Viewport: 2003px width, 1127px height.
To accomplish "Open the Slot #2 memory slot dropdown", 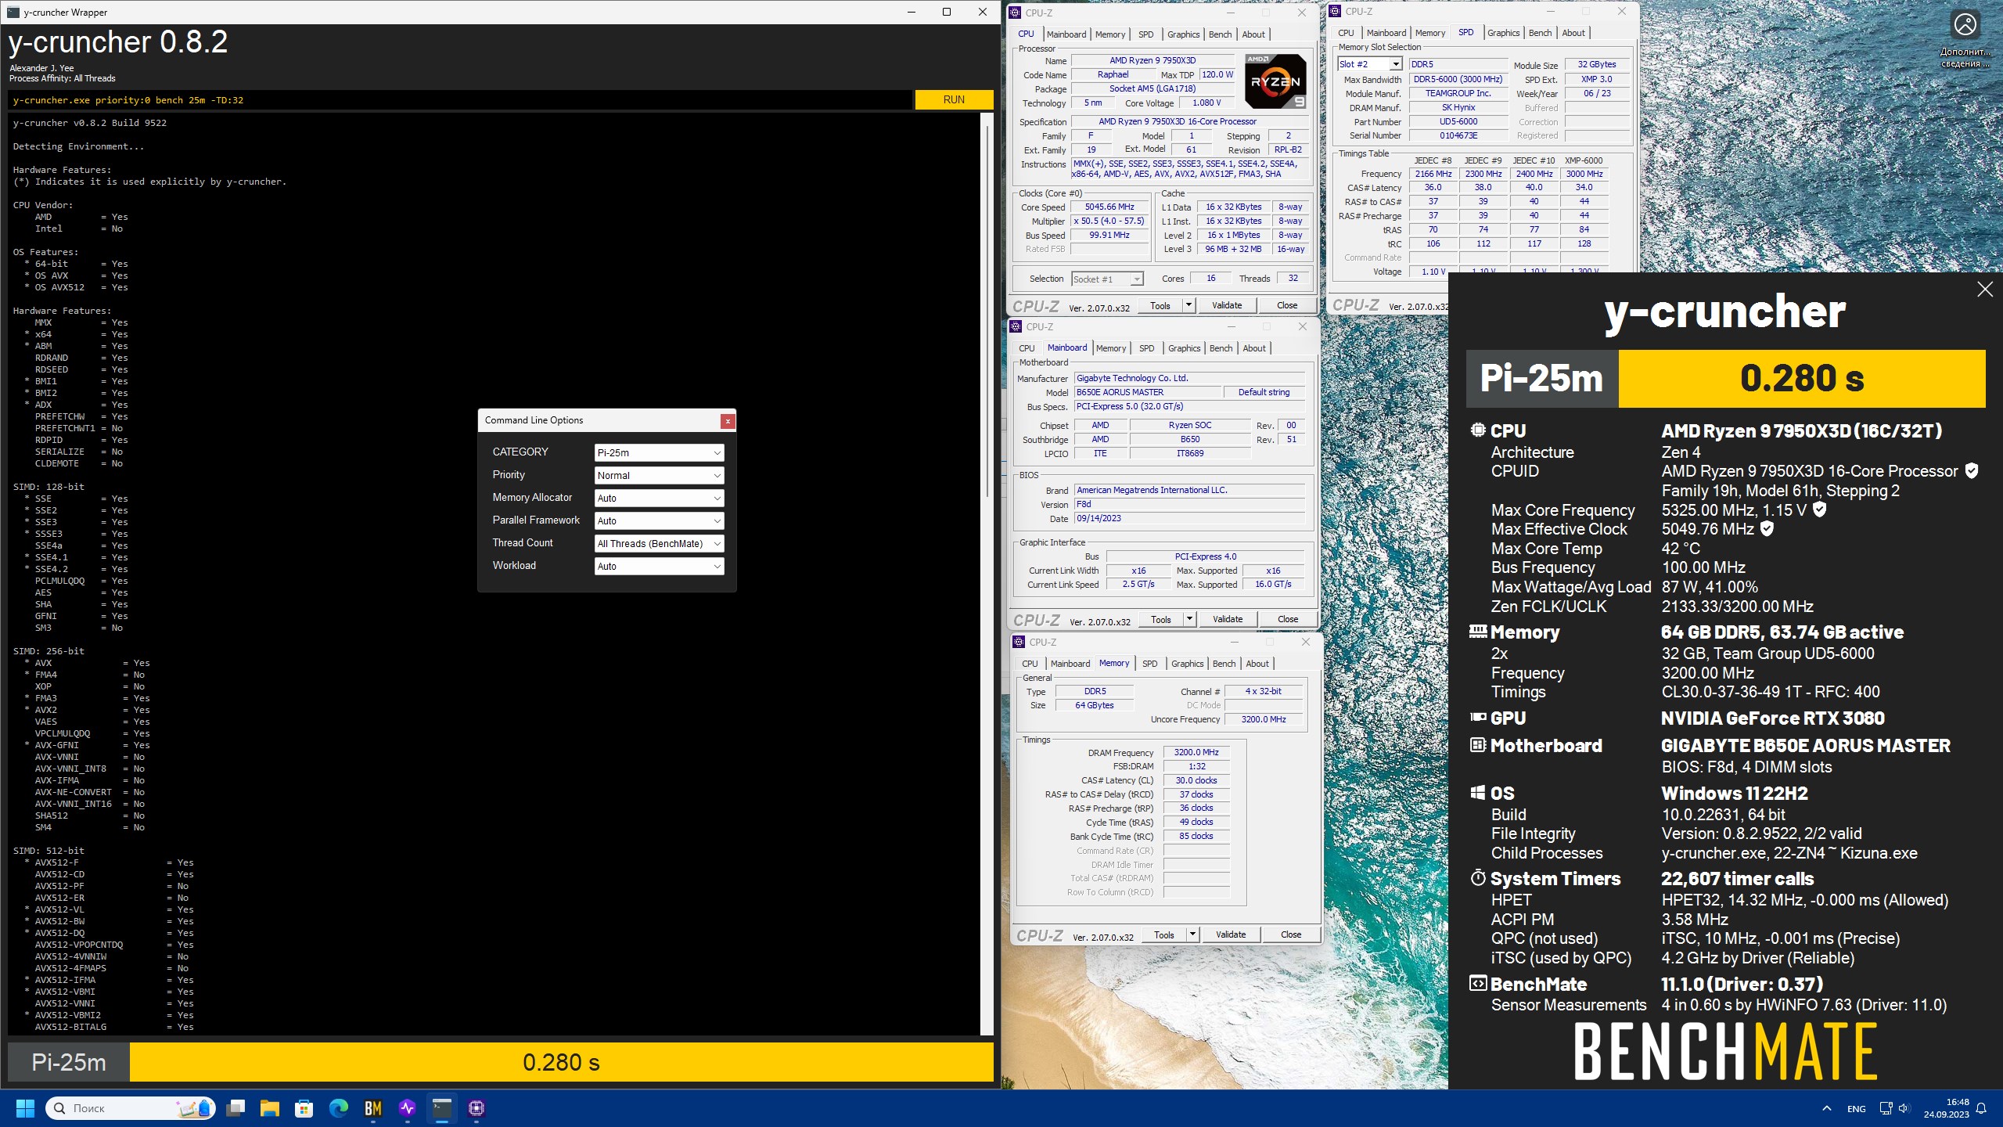I will 1369,64.
